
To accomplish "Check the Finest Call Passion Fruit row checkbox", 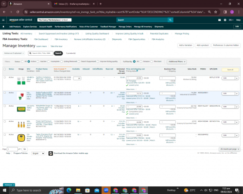I will (x=5, y=121).
